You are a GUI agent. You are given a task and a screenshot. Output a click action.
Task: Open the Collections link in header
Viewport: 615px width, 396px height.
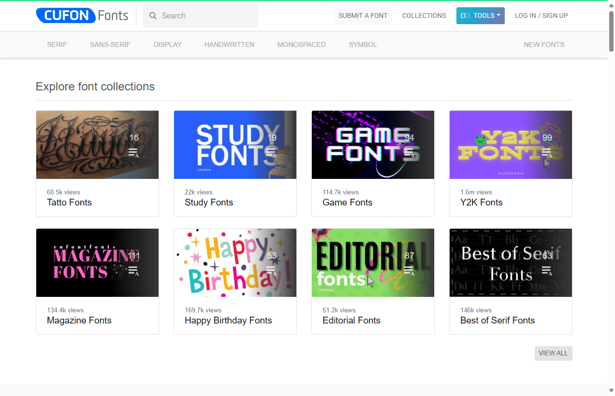pos(424,15)
